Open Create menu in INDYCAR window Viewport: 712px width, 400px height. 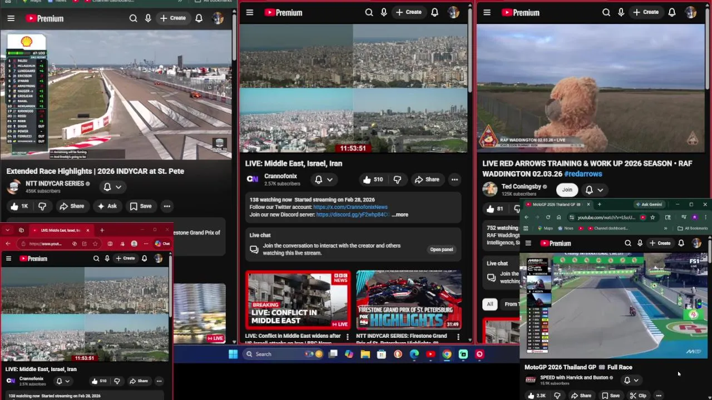click(173, 18)
